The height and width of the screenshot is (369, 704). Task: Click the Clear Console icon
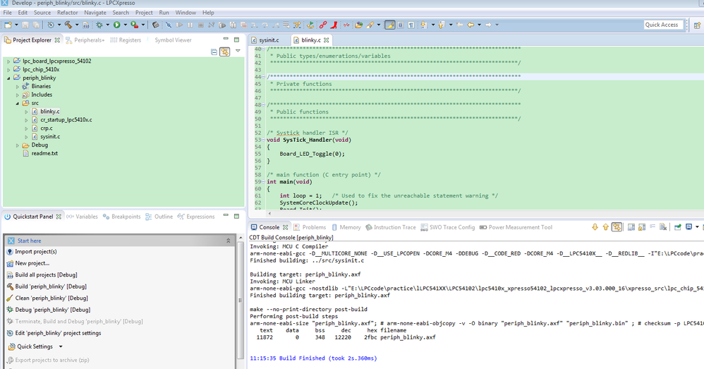(x=663, y=227)
